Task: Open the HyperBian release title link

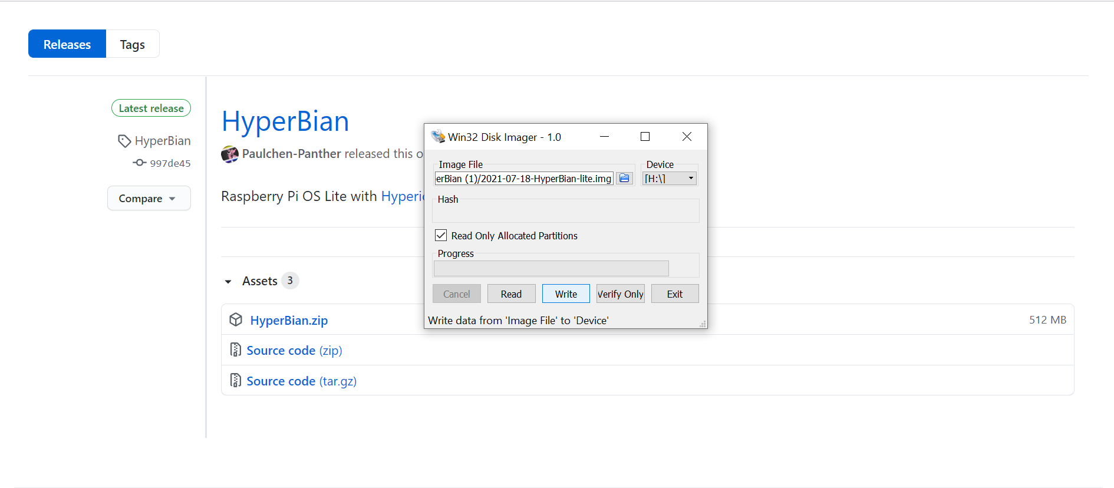Action: tap(285, 121)
